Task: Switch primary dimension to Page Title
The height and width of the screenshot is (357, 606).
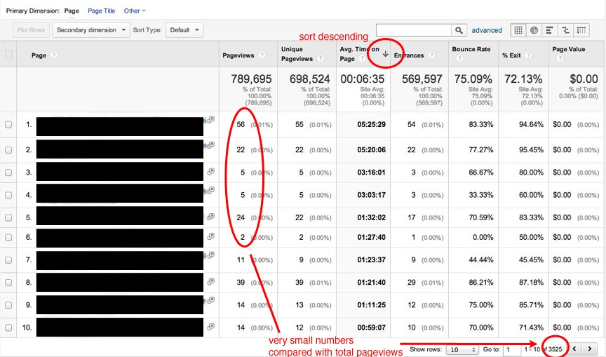Action: (x=102, y=11)
